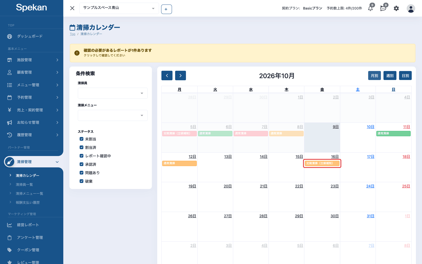Click the Top breadcrumb link
Screen dimensions: 422x264
(x=73, y=34)
